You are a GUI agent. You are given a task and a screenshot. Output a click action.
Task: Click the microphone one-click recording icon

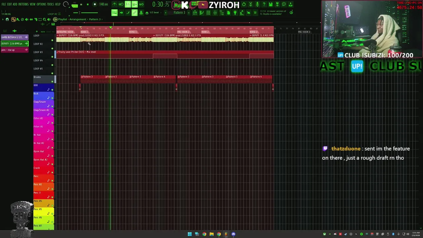257,4
